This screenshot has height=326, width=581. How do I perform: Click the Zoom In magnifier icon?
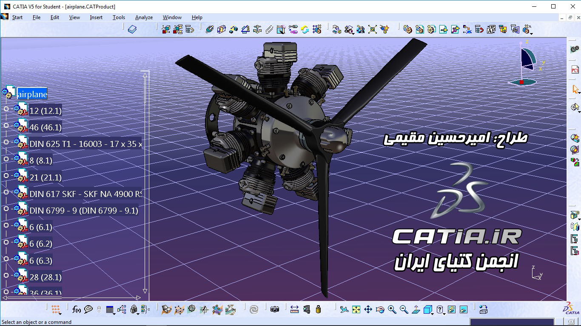392,309
